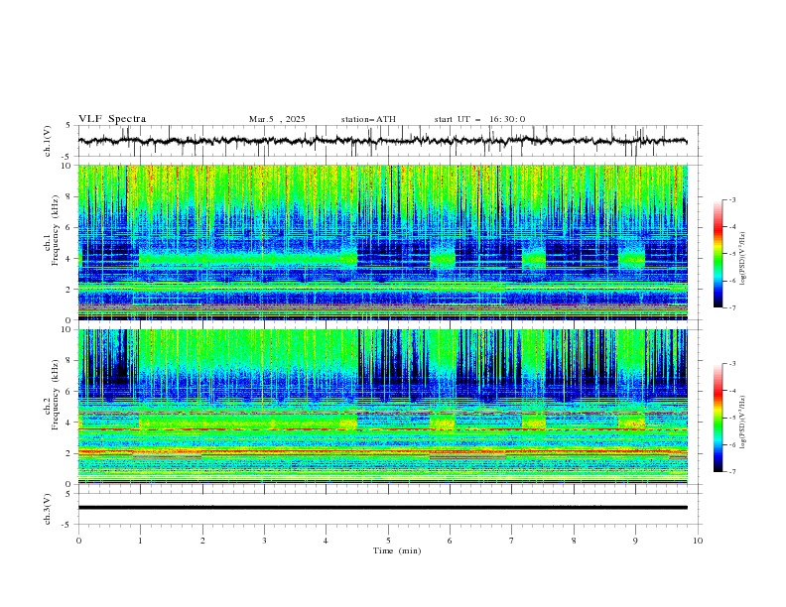
Task: Click time tick label "2" on x-axis
Action: coord(202,541)
